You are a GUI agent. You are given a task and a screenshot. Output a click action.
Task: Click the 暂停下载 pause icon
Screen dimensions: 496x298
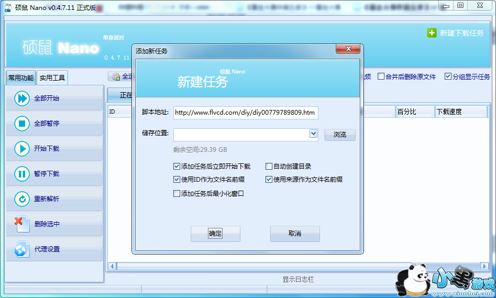[22, 174]
